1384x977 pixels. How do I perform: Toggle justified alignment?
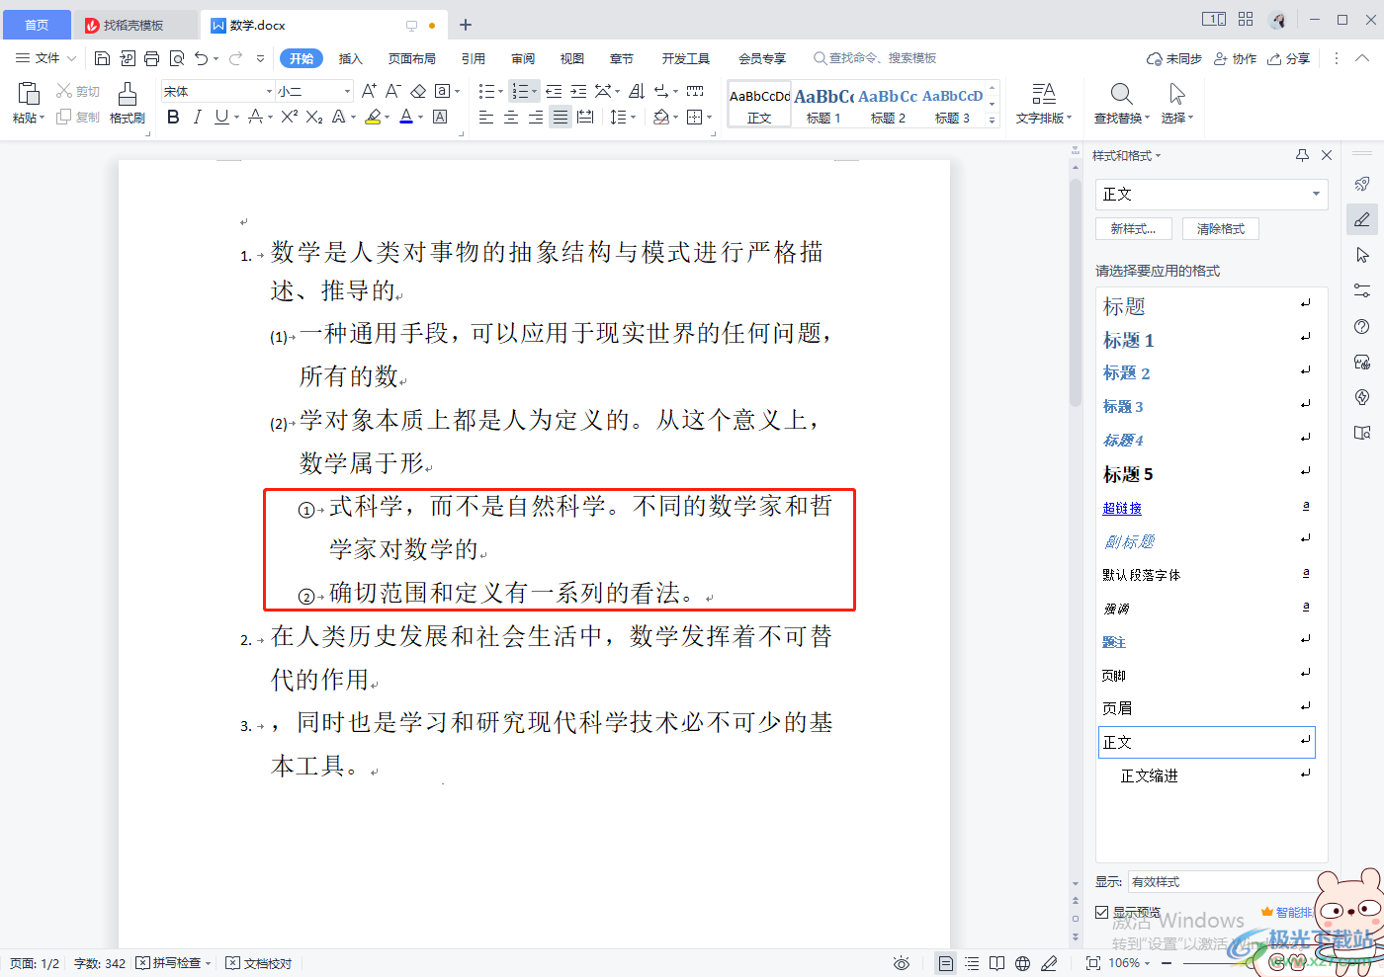[x=561, y=117]
